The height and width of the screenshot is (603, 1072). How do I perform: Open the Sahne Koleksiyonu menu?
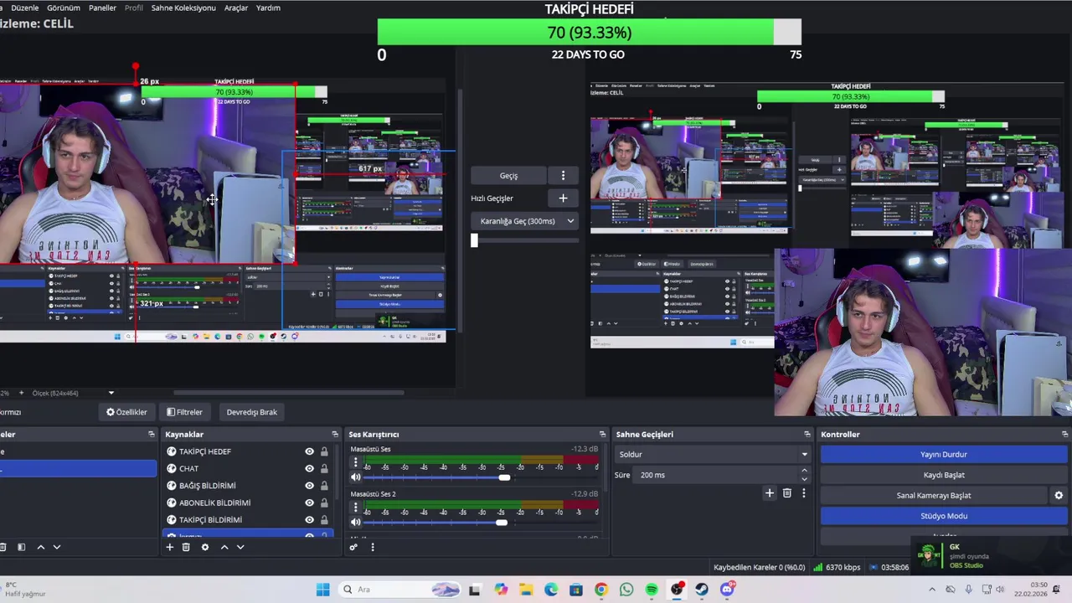pyautogui.click(x=183, y=8)
